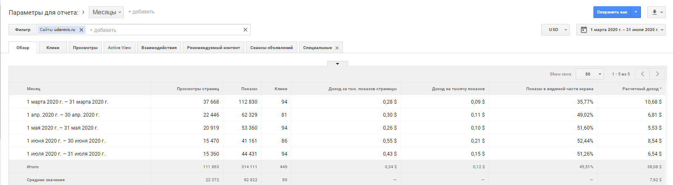Clear all filters with the X icon
Screen dimensions: 673x185
(x=245, y=30)
